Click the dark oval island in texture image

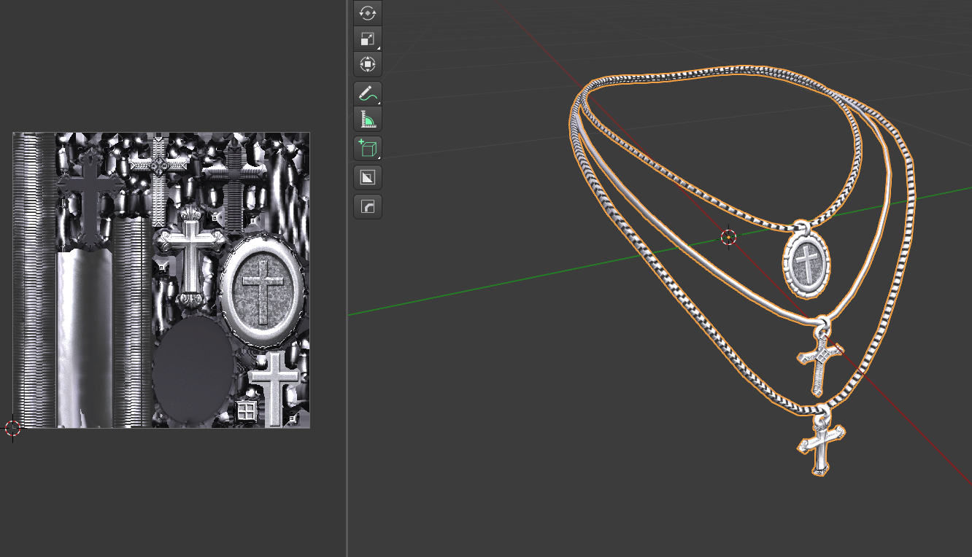(193, 370)
